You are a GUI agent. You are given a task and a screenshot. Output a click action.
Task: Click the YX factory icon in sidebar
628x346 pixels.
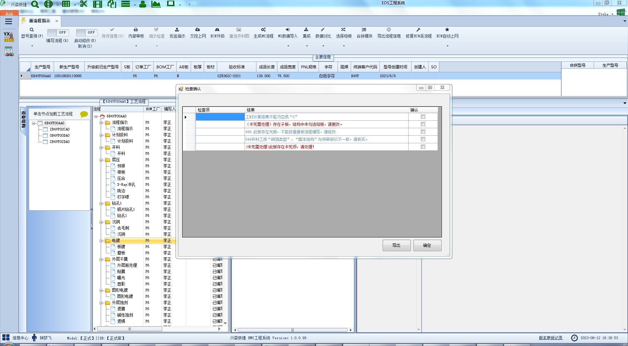click(9, 37)
